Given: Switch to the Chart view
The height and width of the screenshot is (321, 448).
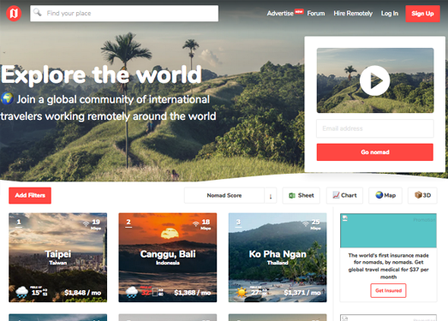Looking at the screenshot, I should pos(344,195).
